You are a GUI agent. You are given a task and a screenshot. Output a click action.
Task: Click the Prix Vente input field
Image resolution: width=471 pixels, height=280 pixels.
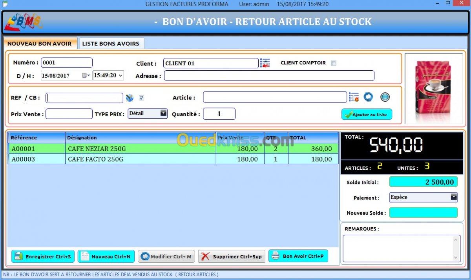tap(69, 114)
